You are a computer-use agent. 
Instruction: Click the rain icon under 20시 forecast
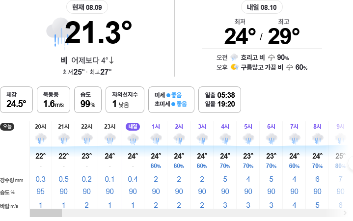(x=41, y=138)
